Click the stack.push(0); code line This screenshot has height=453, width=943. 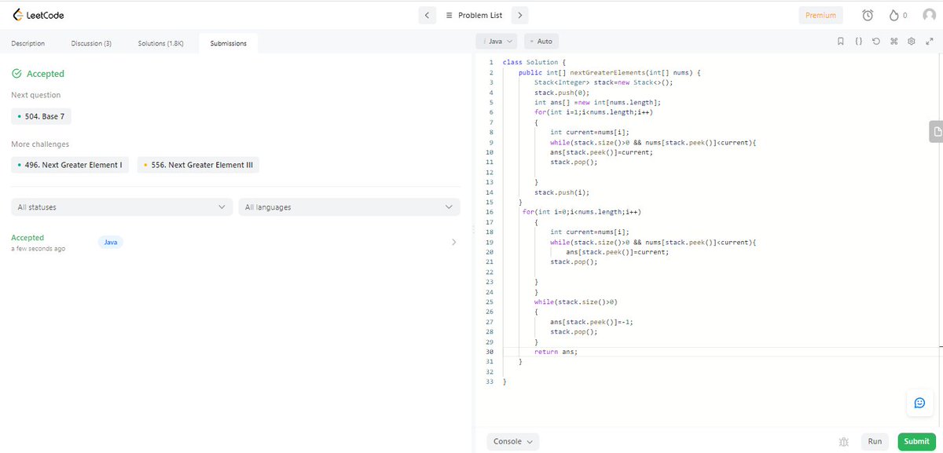point(561,92)
